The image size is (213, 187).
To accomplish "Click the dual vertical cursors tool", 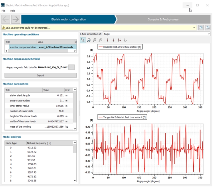I will tap(119, 40).
